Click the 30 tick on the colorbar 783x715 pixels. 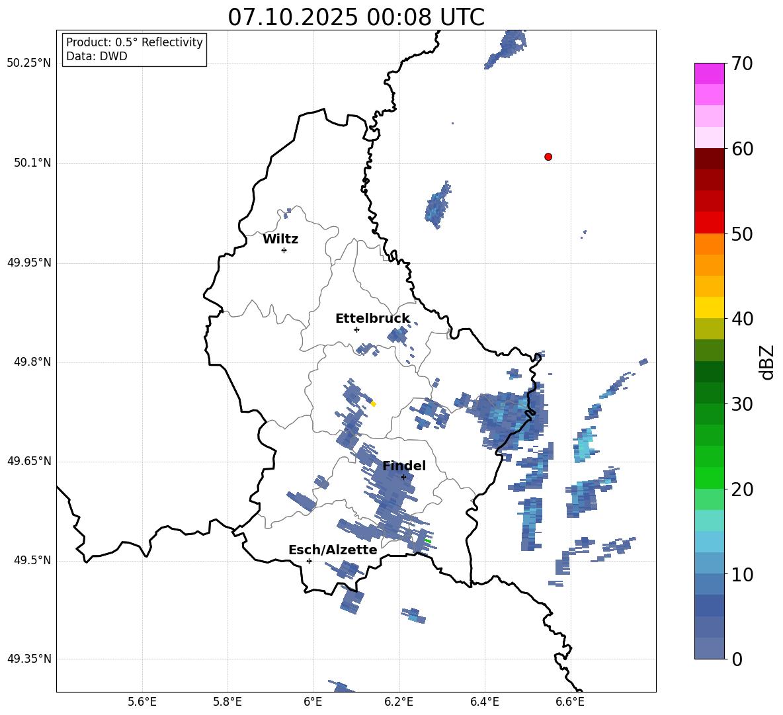(x=742, y=404)
